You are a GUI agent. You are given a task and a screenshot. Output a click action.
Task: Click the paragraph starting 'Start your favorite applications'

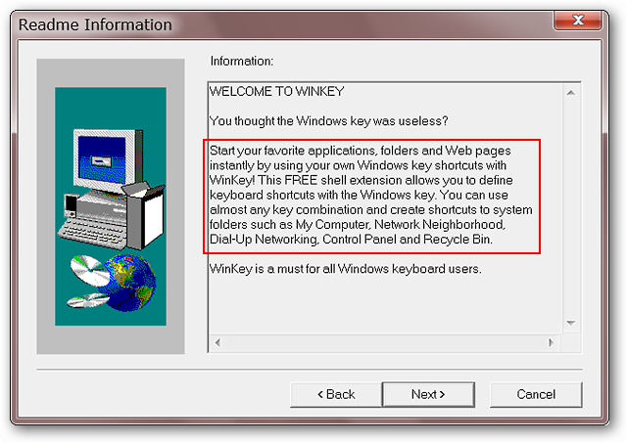[372, 197]
